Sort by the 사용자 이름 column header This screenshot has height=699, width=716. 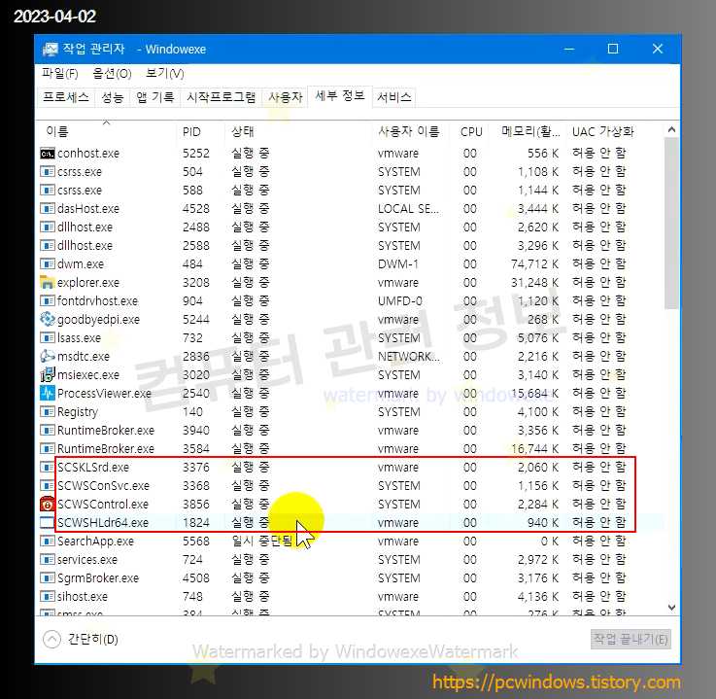(411, 132)
